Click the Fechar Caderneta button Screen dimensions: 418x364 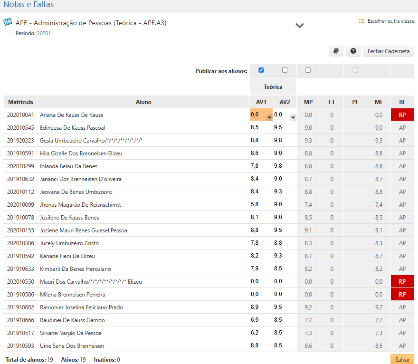[x=388, y=51]
